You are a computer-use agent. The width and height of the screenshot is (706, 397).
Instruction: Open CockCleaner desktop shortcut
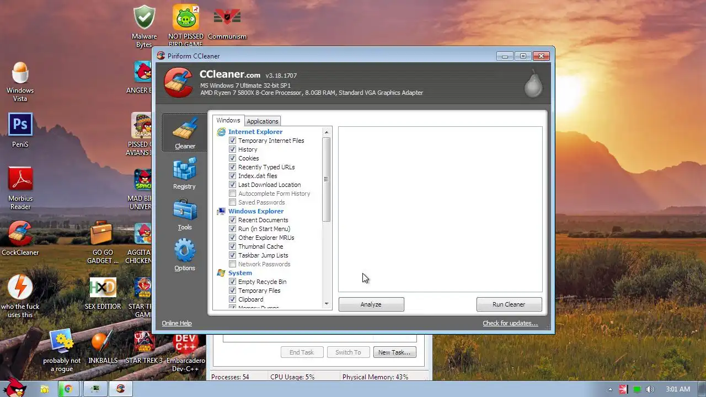(x=20, y=238)
